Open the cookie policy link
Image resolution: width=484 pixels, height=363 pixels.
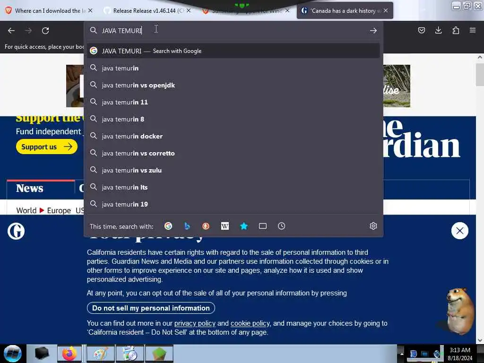click(x=250, y=323)
